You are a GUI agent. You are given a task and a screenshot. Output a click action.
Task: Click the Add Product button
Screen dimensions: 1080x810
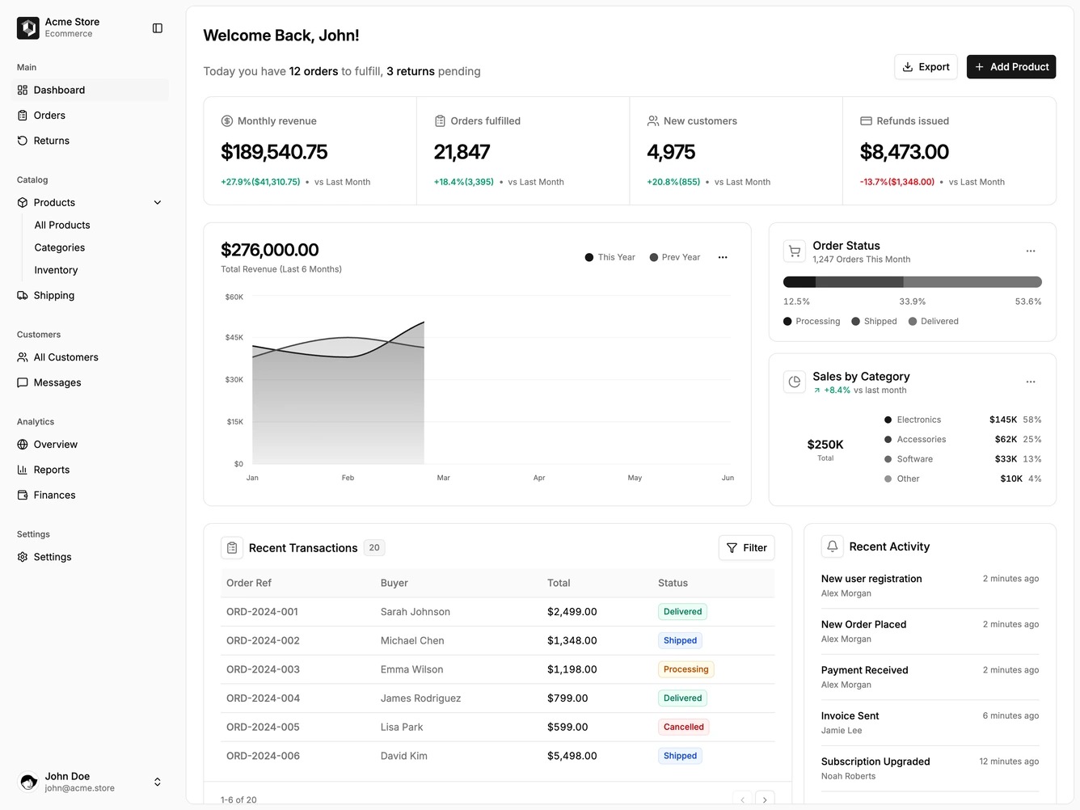coord(1011,67)
